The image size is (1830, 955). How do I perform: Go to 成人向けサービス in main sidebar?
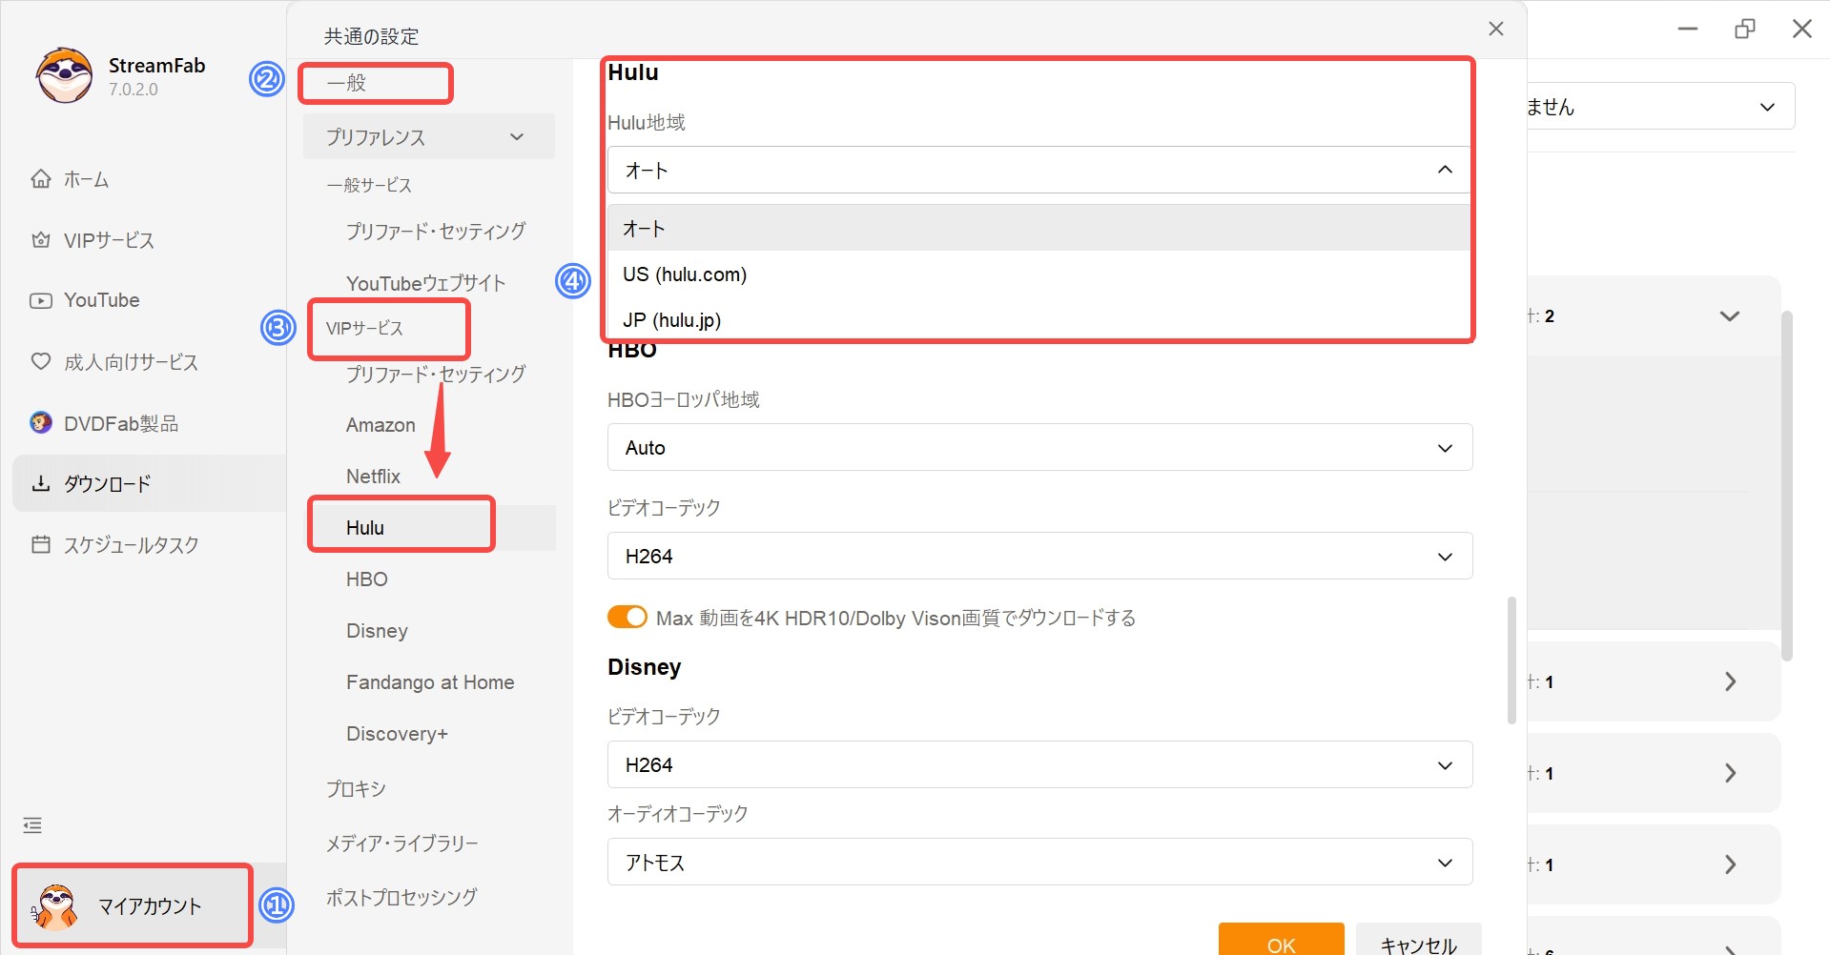click(131, 362)
